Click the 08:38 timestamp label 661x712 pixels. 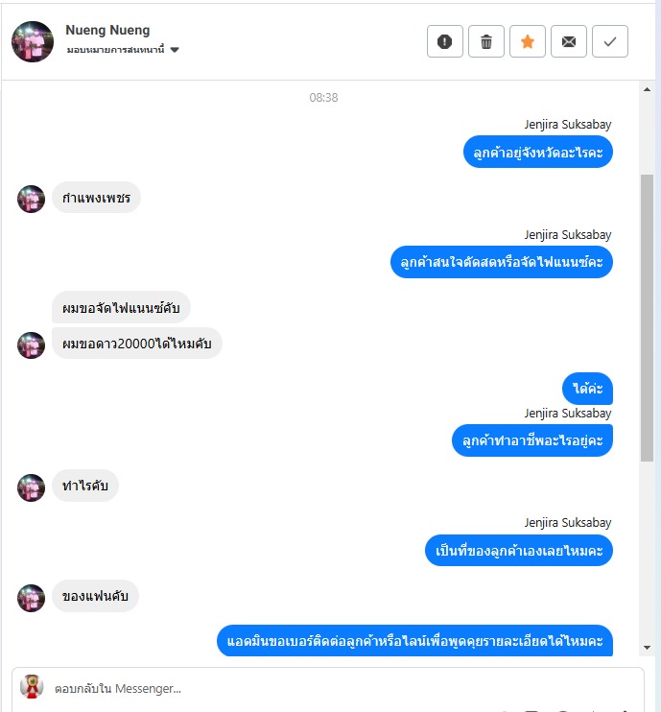click(323, 98)
